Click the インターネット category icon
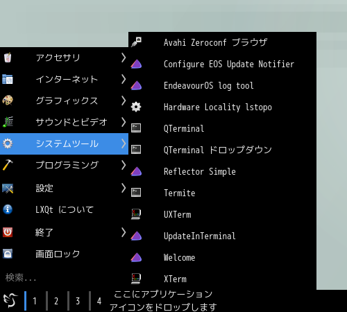Viewport: 347px width, 312px height. point(8,79)
